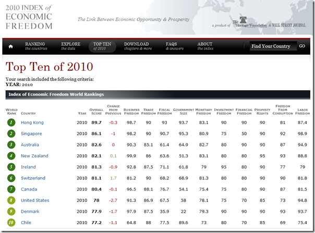The image size is (315, 233).
Task: Click the World Rank column header
Action: (11, 112)
